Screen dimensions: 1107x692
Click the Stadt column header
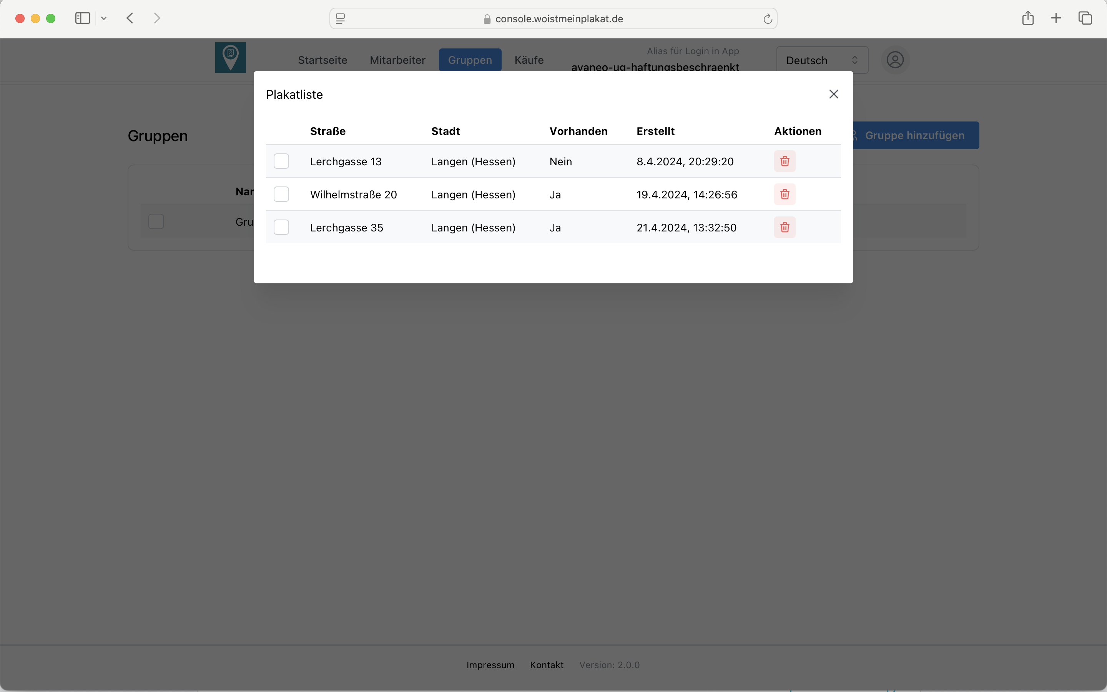click(x=445, y=131)
